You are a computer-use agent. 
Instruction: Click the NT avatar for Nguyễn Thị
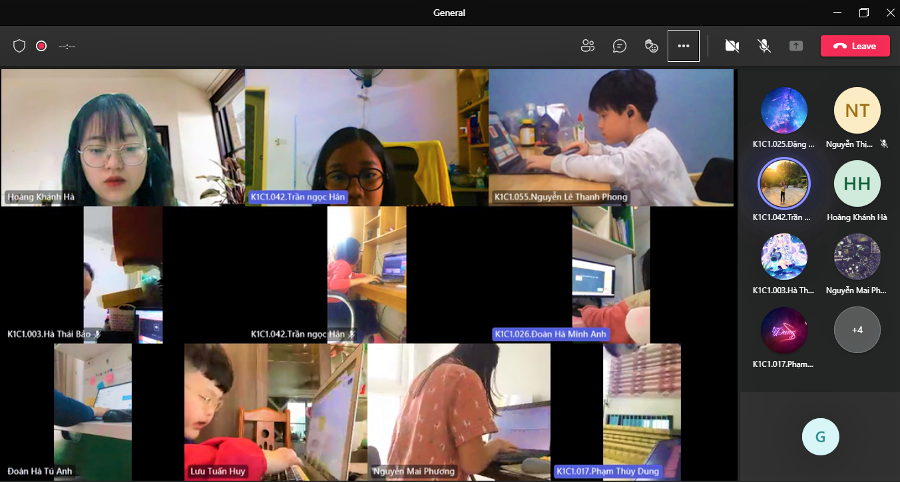(x=857, y=110)
